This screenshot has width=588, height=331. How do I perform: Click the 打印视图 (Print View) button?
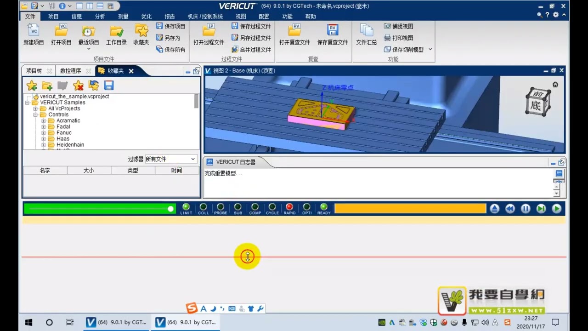398,38
